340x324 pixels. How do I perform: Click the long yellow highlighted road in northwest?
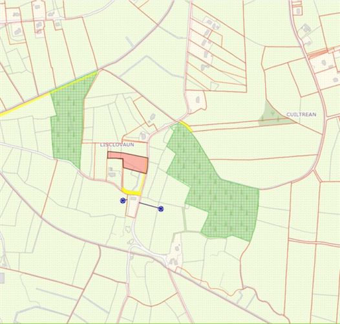(x=48, y=94)
